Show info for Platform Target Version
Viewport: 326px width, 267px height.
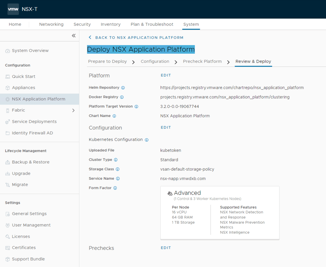coord(136,106)
